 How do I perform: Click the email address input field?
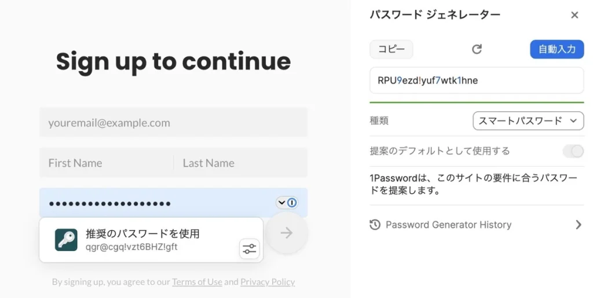173,123
